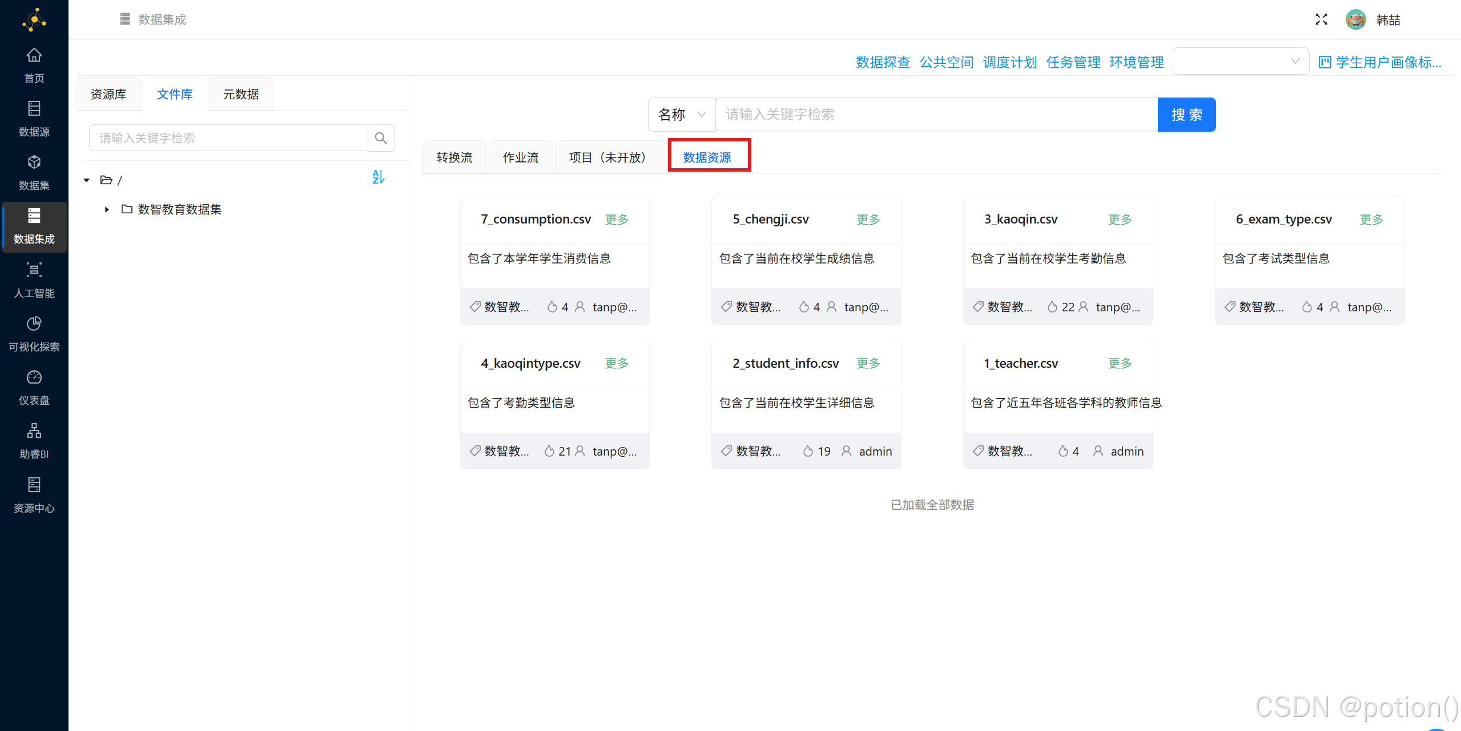Focus the main keyword search input
Screen dimensions: 1461x731
937,115
